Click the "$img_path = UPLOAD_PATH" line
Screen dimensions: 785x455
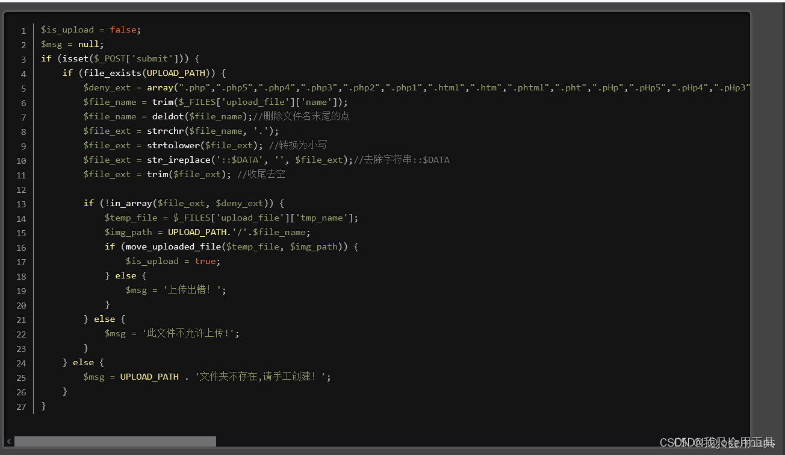pos(207,232)
